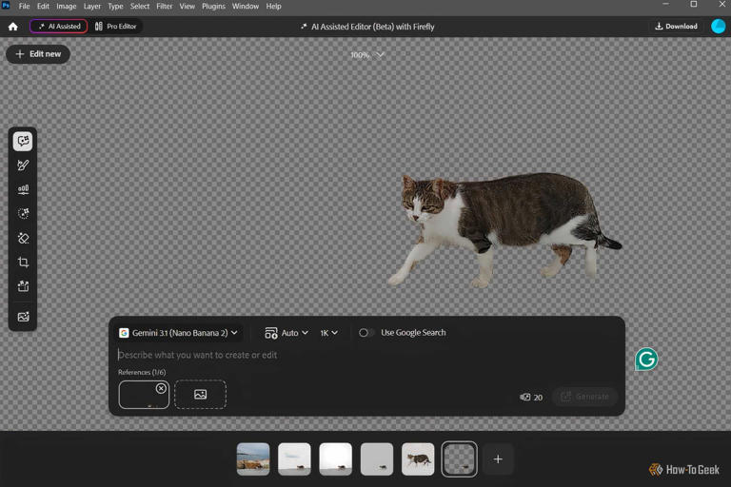Click the Edit new button
This screenshot has width=731, height=487.
38,54
